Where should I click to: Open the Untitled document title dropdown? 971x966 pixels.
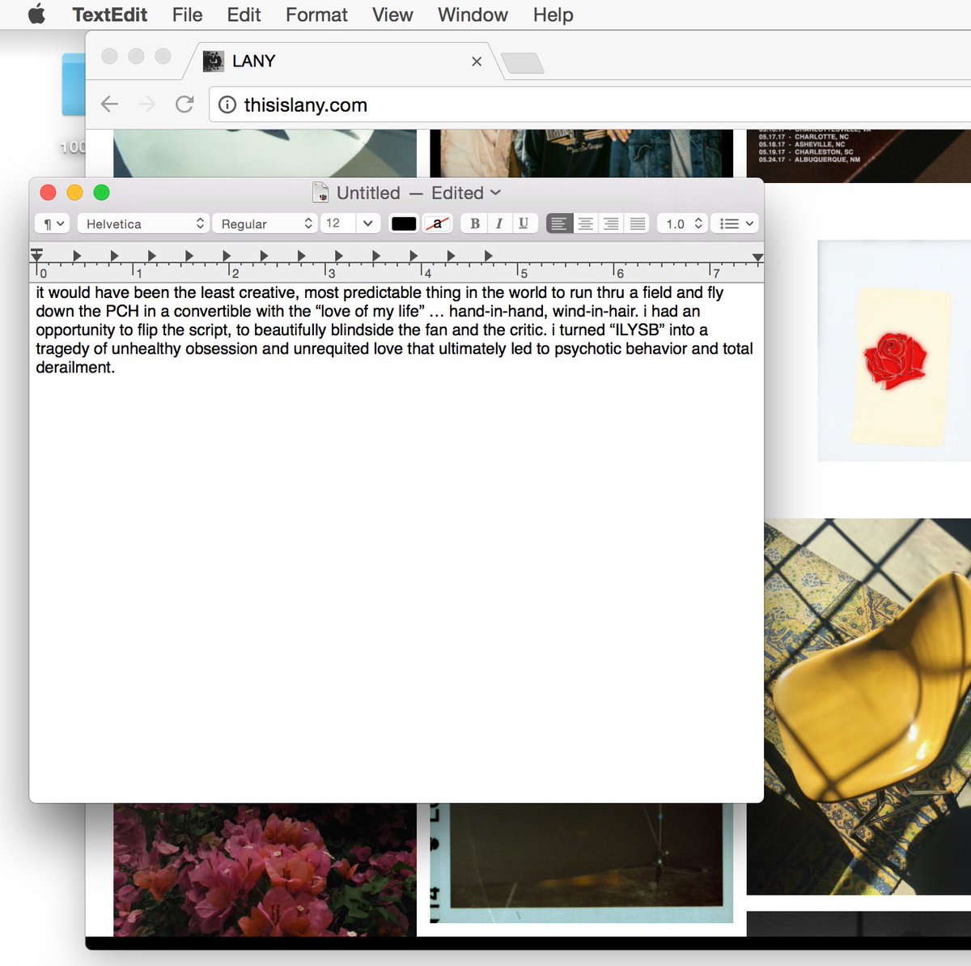point(495,193)
